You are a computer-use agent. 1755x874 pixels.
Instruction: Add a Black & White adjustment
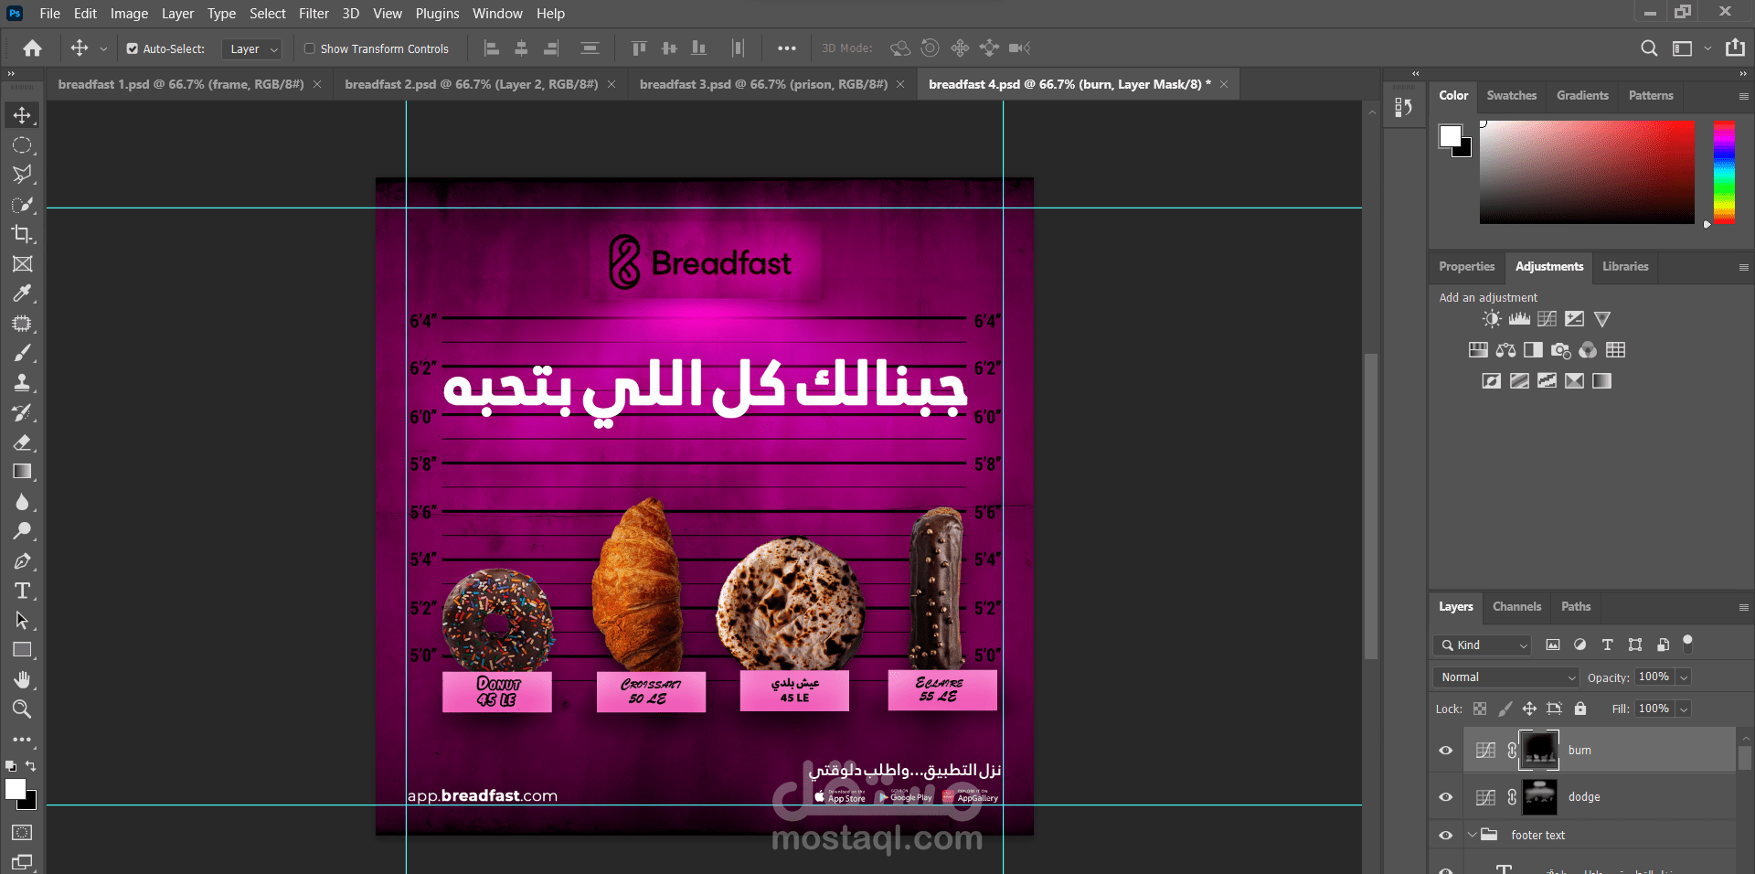click(x=1533, y=350)
